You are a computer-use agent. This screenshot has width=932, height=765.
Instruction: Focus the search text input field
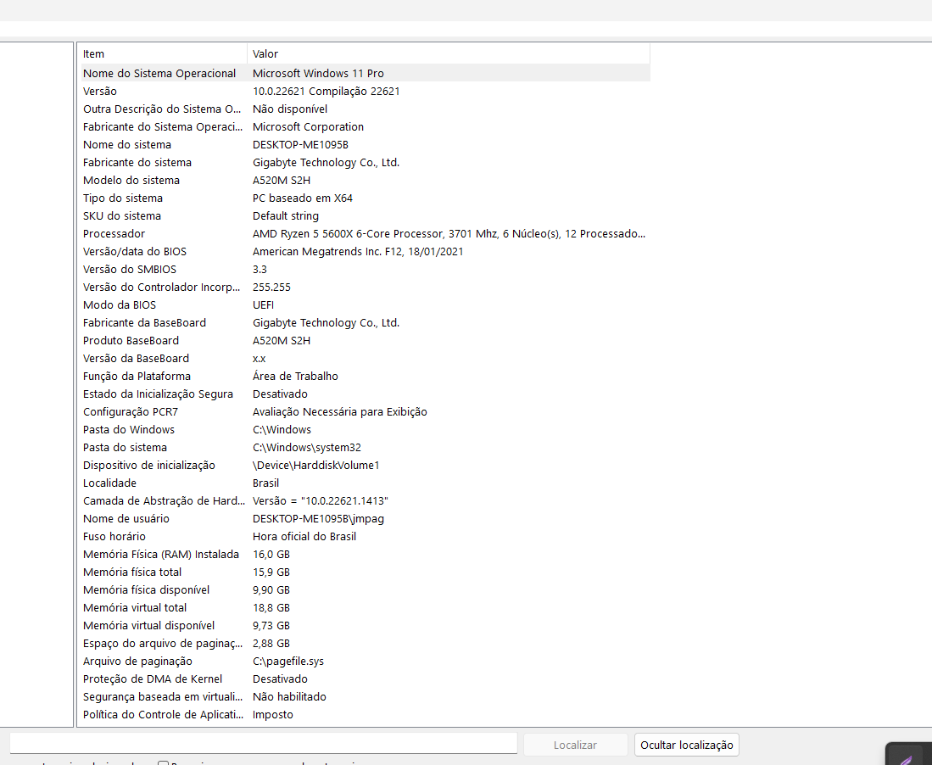click(x=263, y=744)
